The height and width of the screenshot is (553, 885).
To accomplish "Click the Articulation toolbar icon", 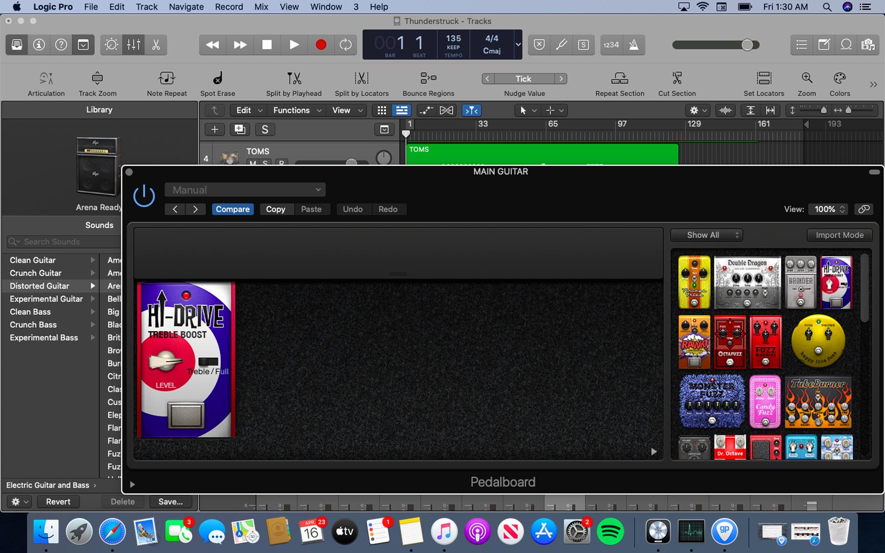I will [46, 78].
